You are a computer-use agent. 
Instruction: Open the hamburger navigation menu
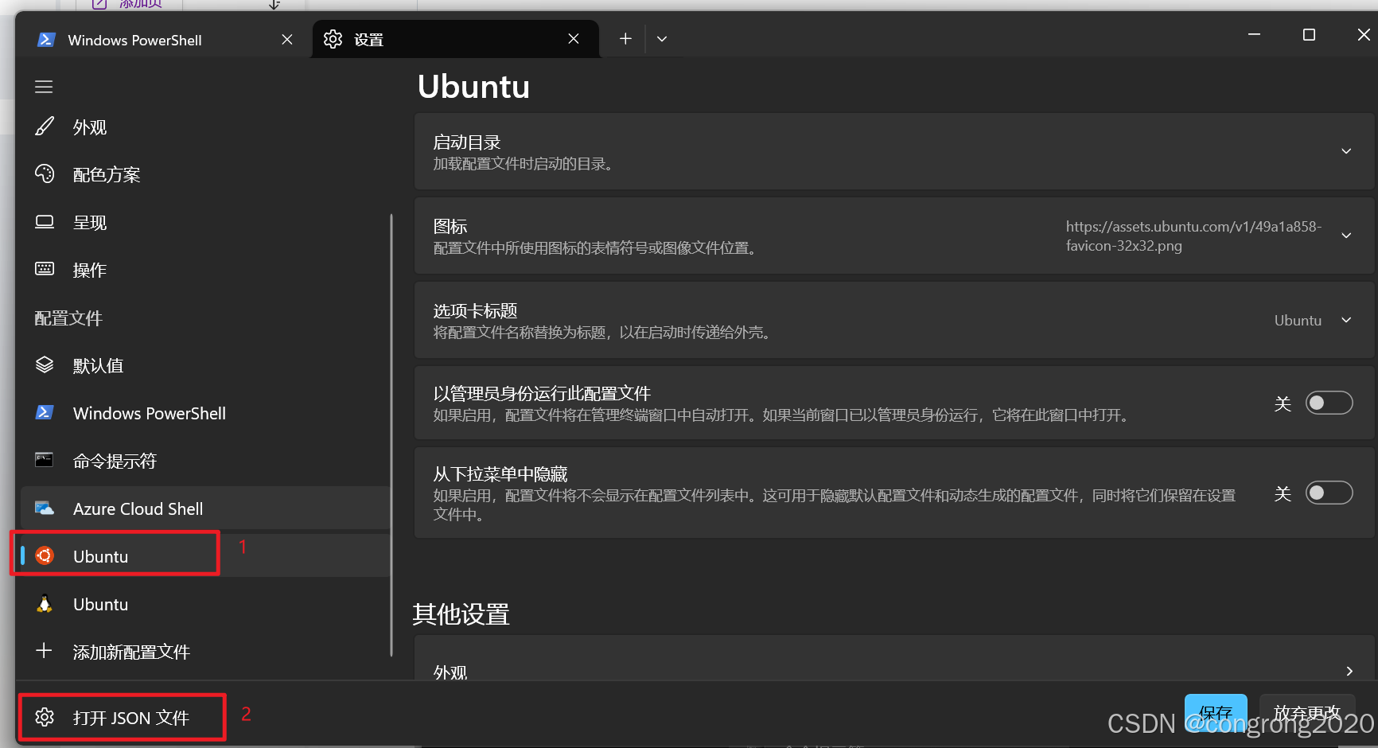coord(44,87)
